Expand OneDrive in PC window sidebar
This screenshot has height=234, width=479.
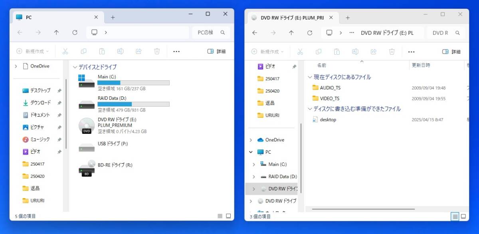point(16,66)
